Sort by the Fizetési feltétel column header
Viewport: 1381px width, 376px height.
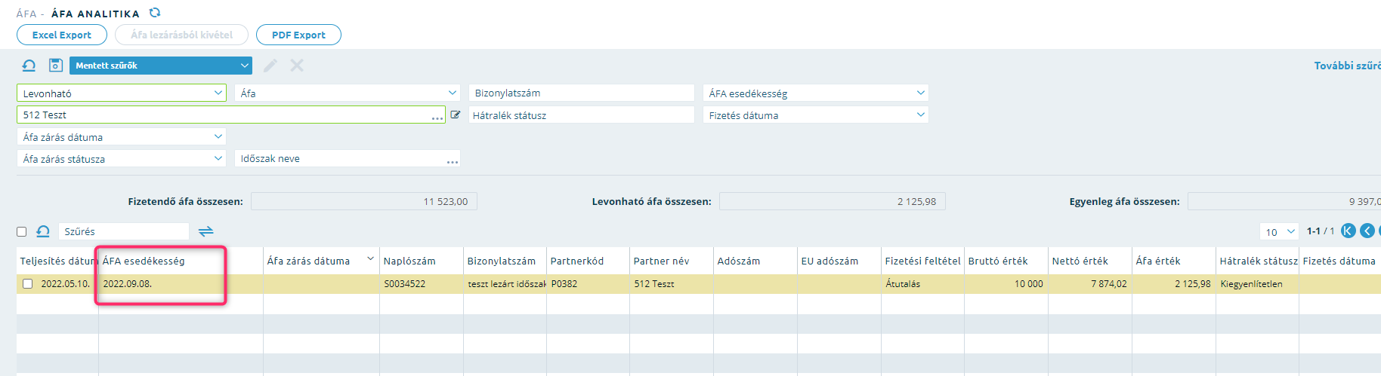click(922, 261)
